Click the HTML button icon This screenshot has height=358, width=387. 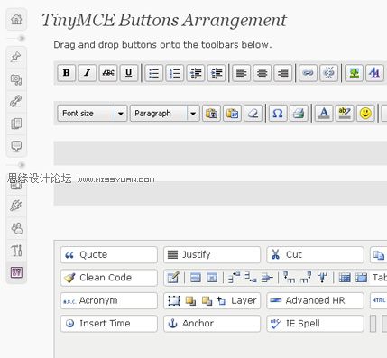click(378, 300)
